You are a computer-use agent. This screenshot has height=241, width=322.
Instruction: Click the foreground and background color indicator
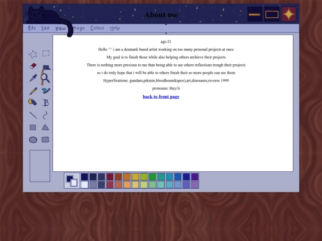72,181
